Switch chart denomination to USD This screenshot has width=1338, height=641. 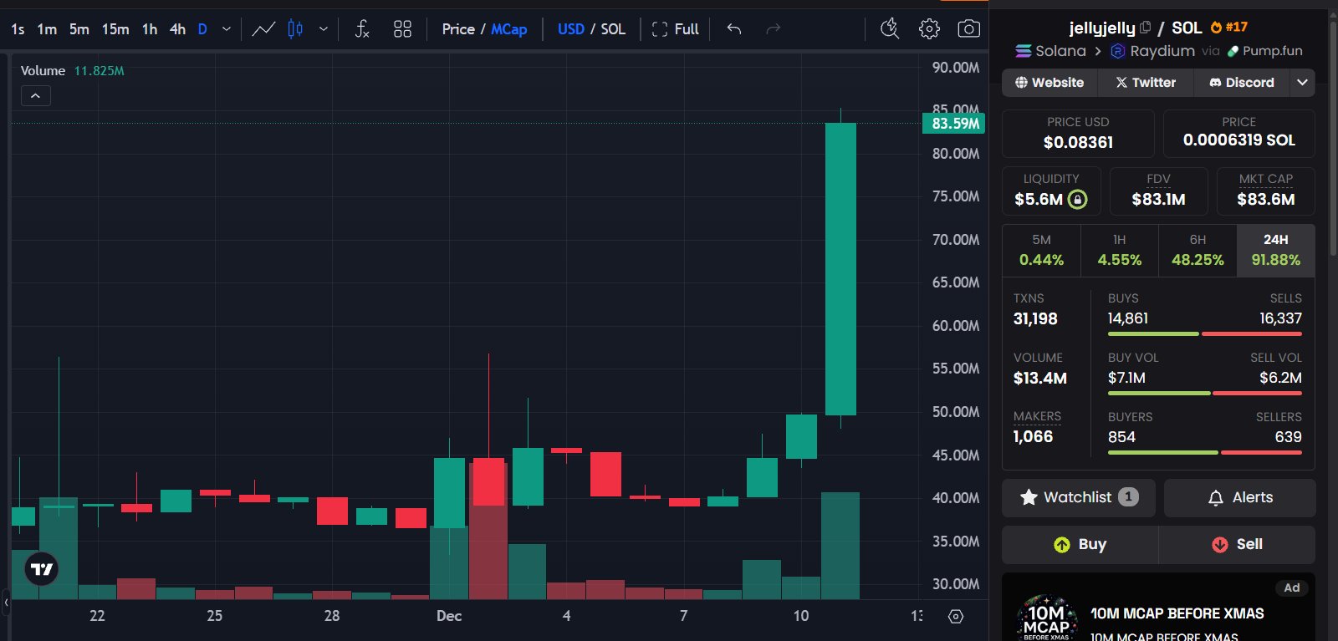(x=571, y=29)
